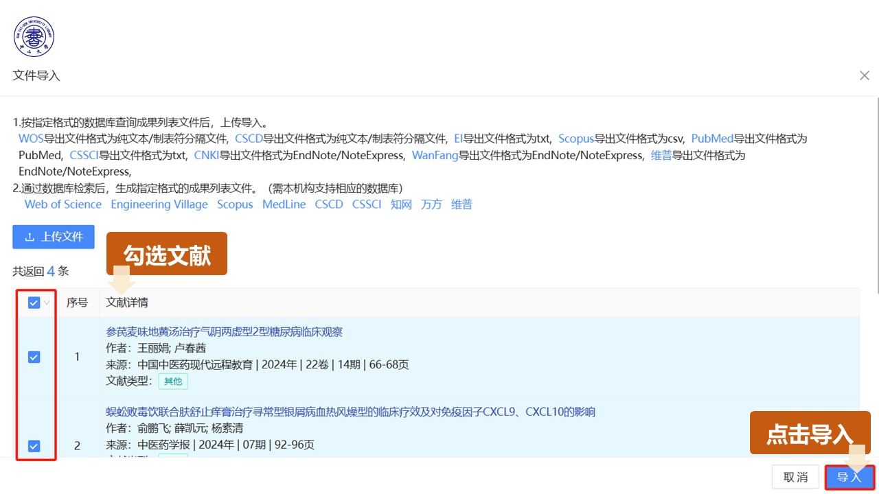Click the 文献详情 column header
This screenshot has height=494, width=879.
pos(127,303)
